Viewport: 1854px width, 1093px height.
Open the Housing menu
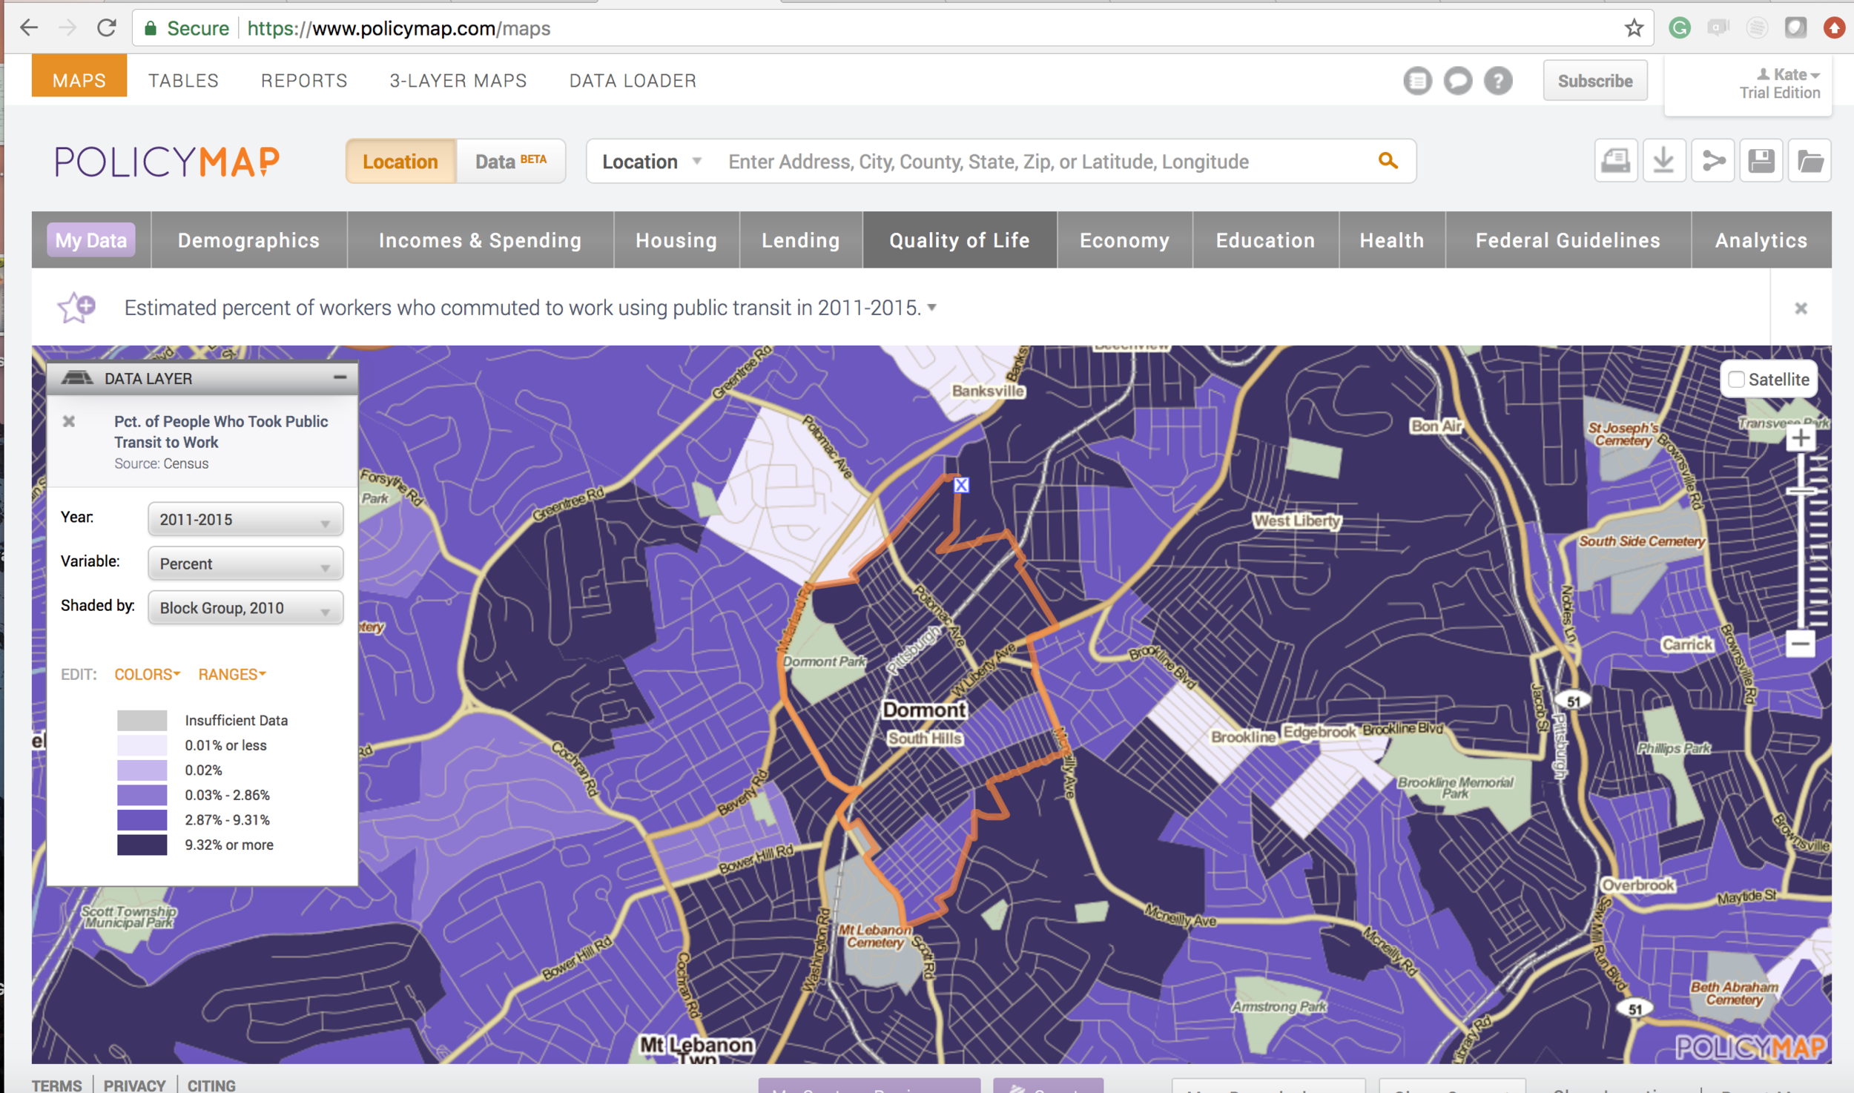(x=676, y=240)
